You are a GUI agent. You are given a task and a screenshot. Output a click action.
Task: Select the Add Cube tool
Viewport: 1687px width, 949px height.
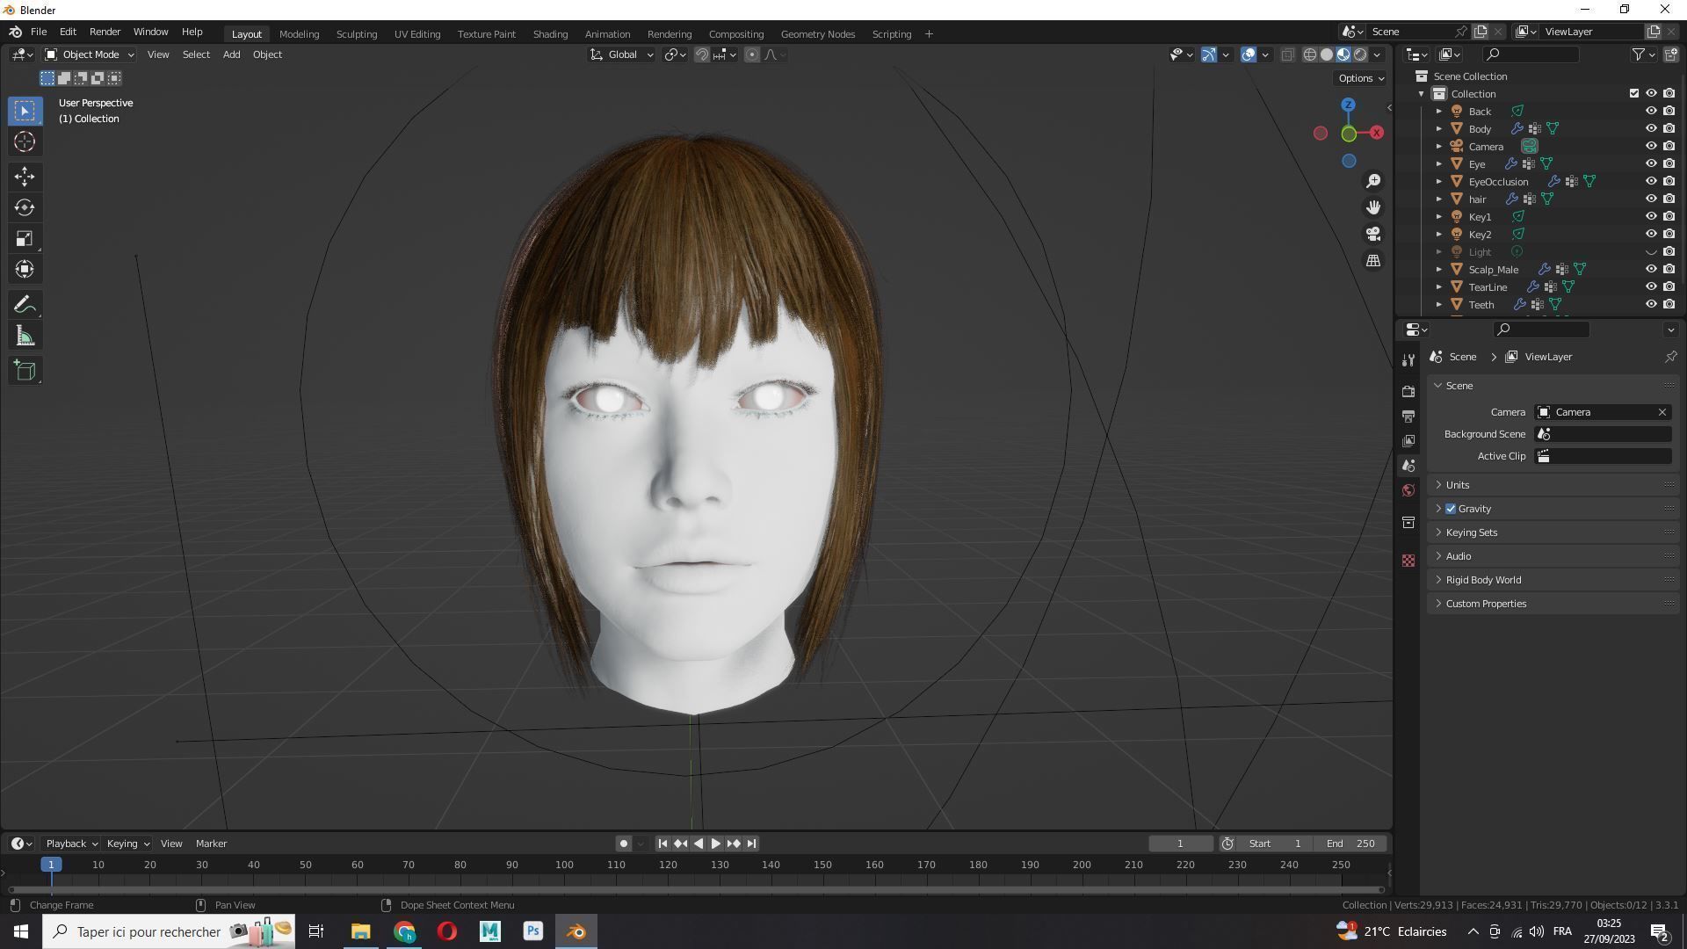25,371
